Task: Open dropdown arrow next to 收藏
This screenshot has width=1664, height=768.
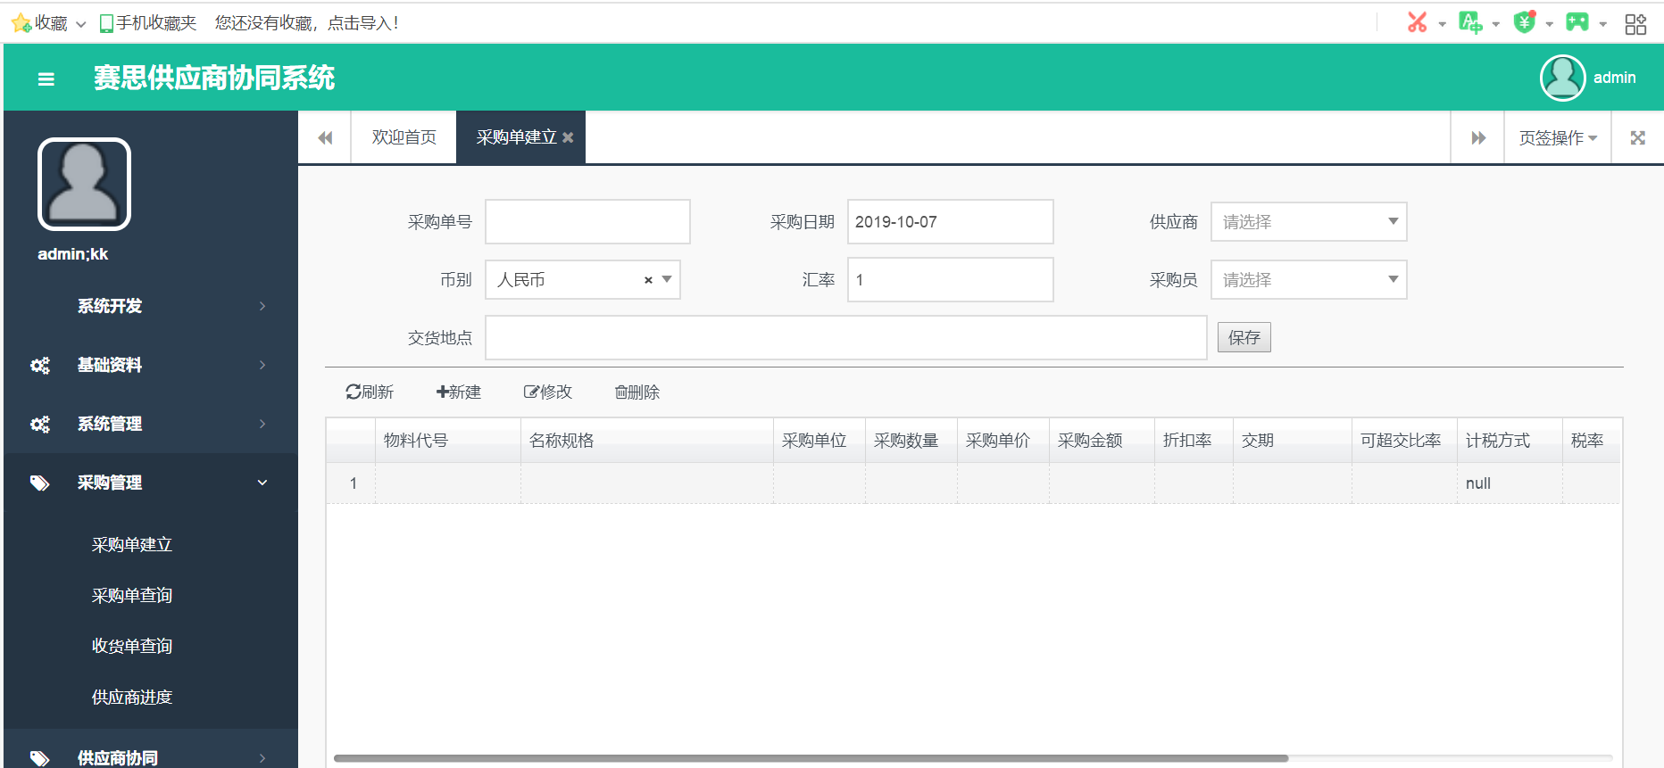Action: [x=81, y=24]
